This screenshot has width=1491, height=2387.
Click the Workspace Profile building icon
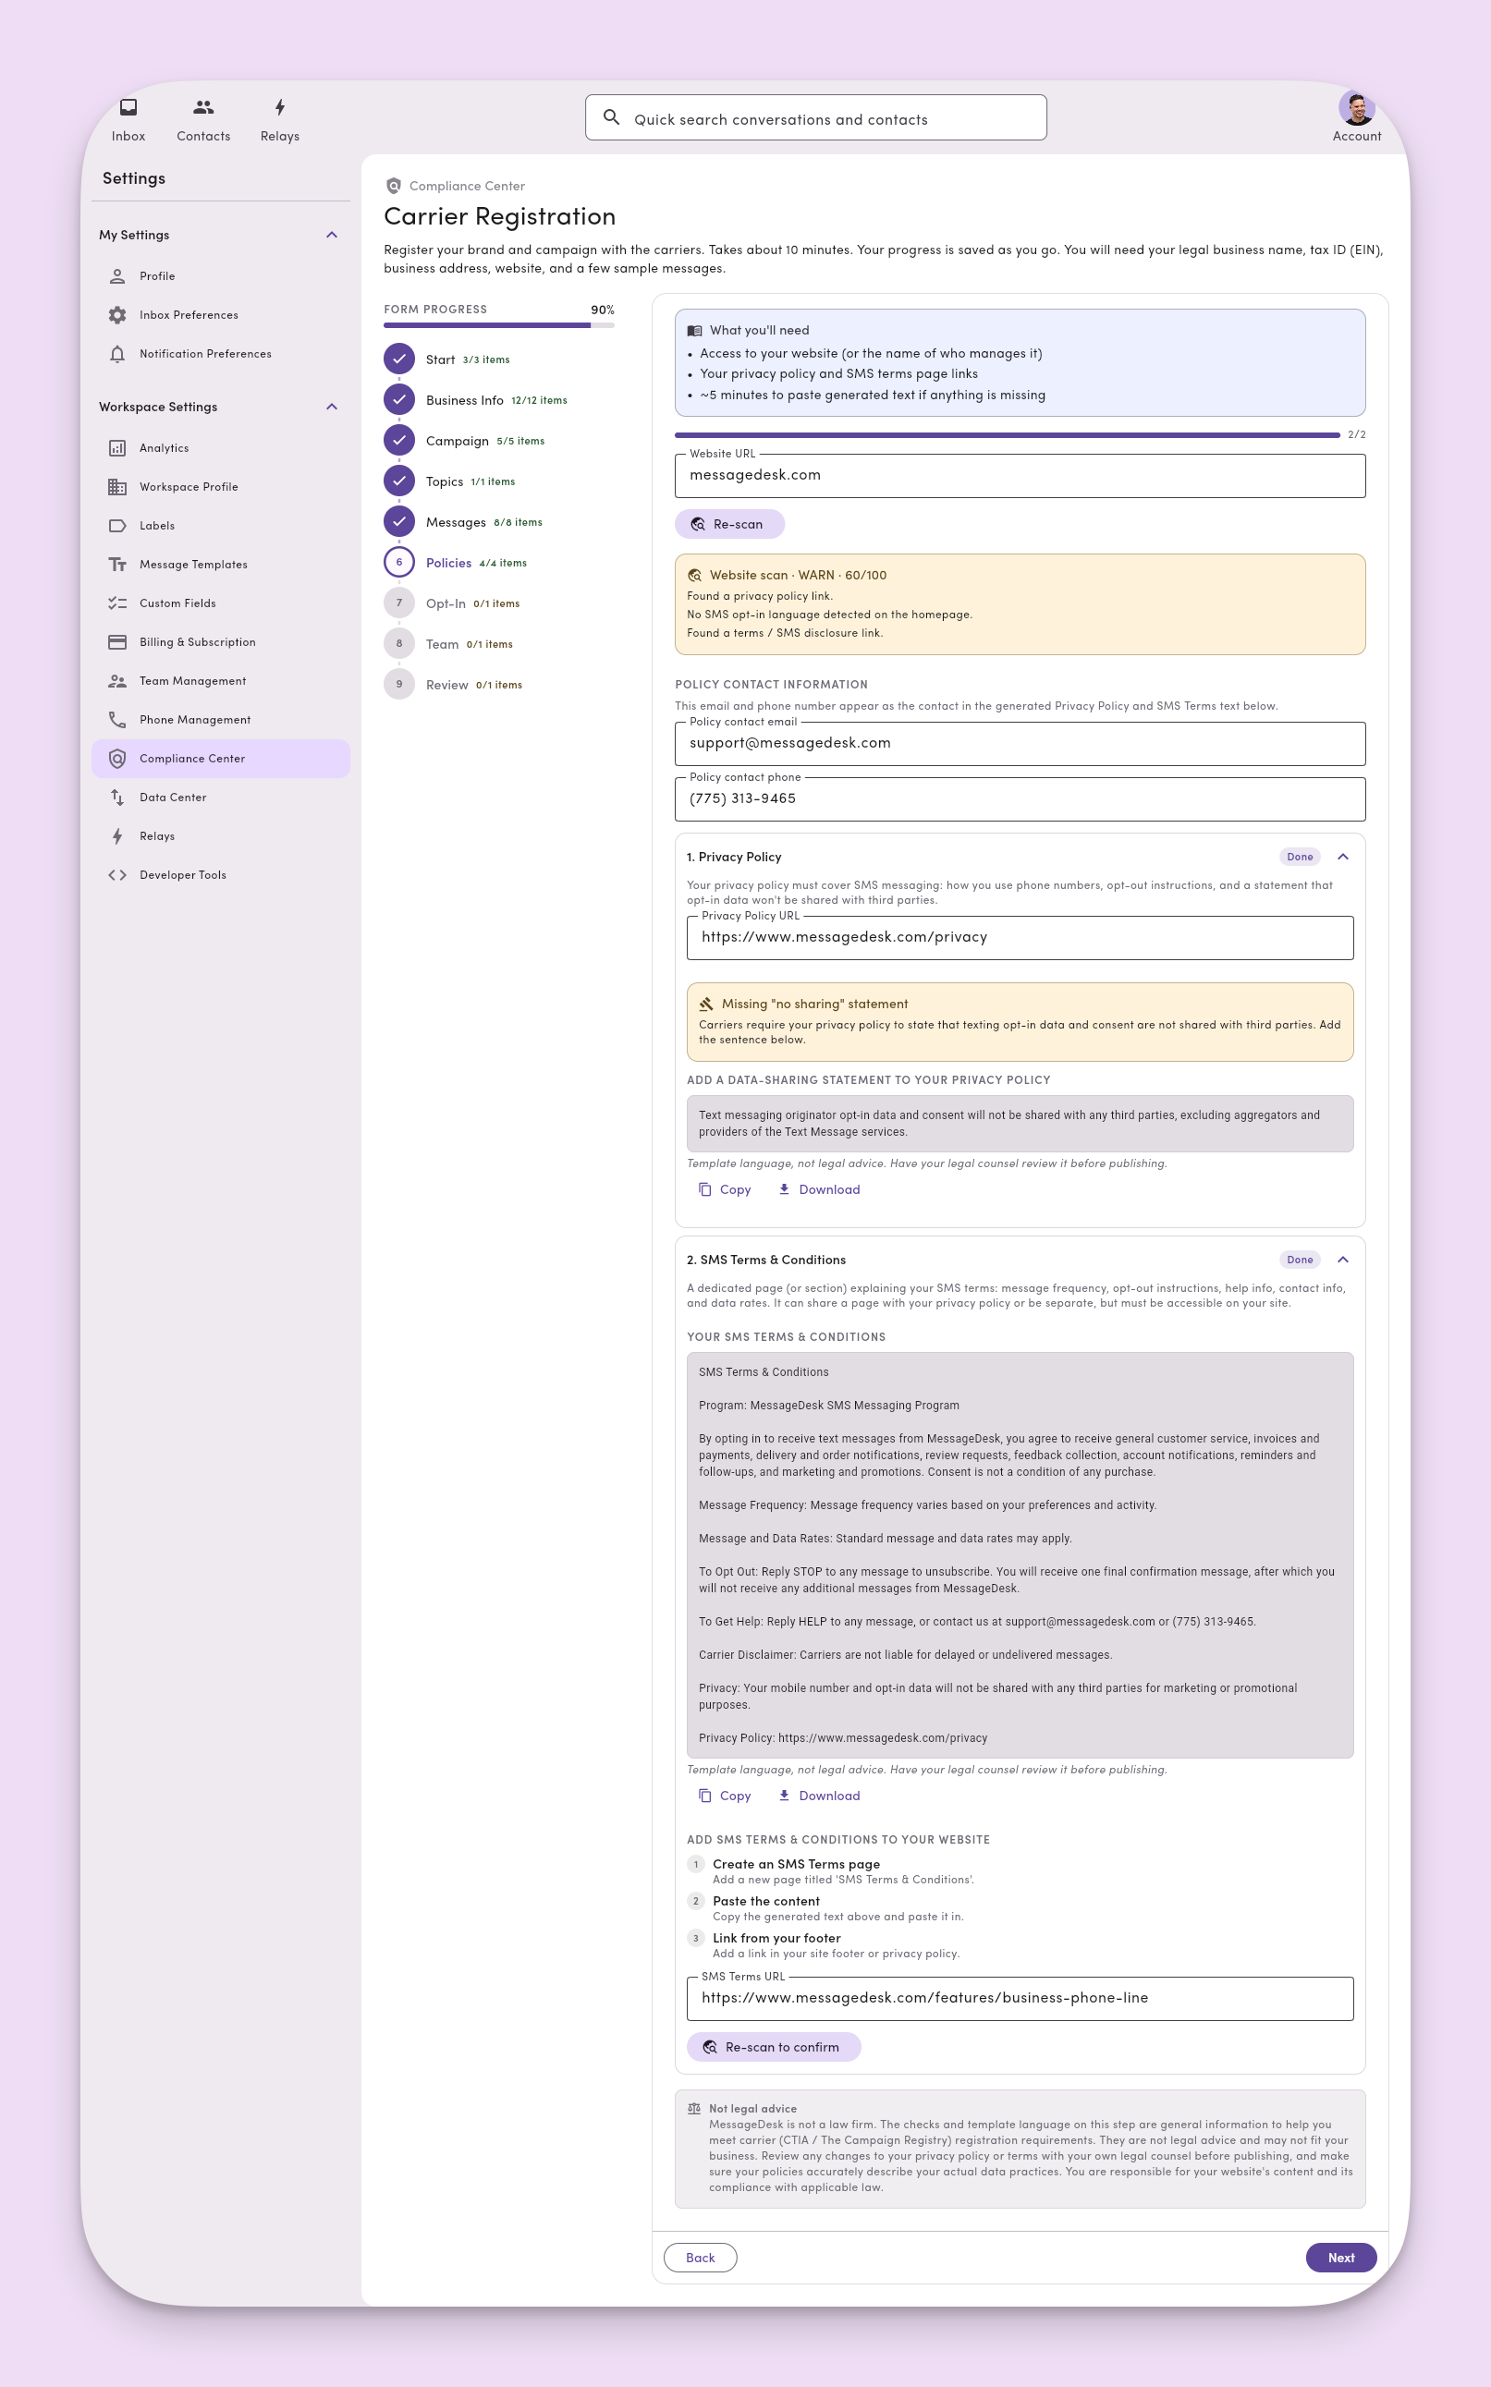point(117,487)
